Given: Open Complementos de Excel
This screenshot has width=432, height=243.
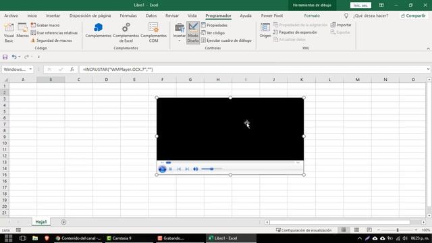Looking at the screenshot, I should pyautogui.click(x=126, y=33).
